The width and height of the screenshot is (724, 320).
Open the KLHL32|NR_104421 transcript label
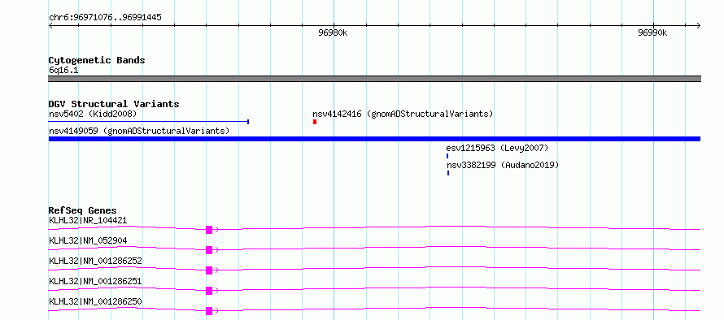click(88, 220)
